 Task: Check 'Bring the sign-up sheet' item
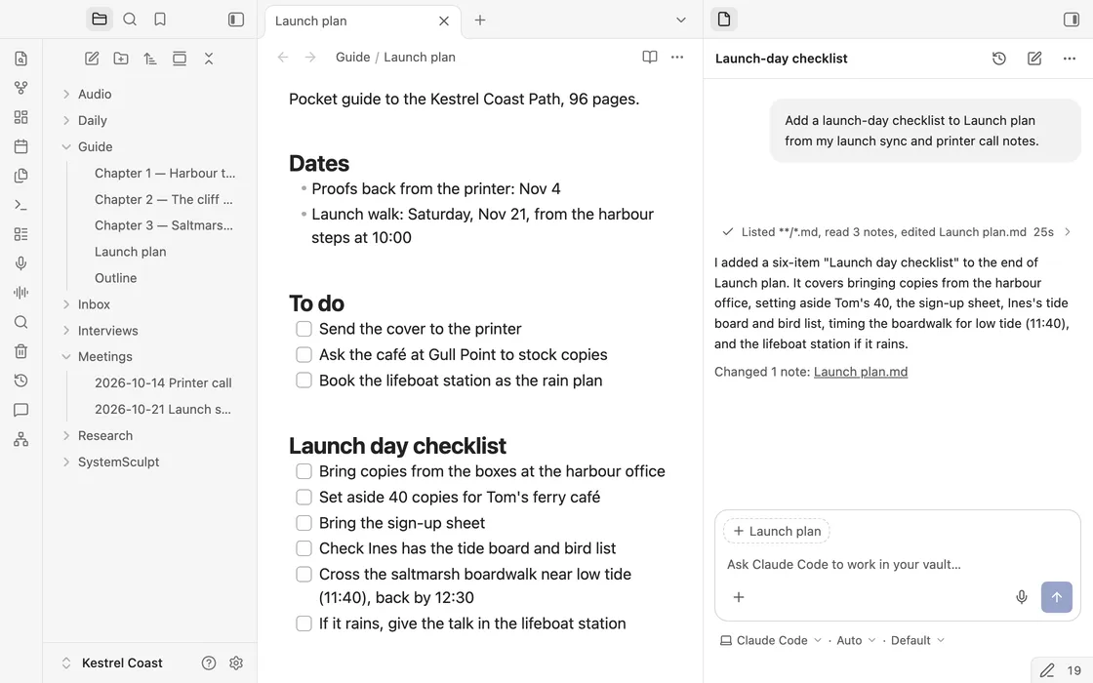click(x=304, y=523)
